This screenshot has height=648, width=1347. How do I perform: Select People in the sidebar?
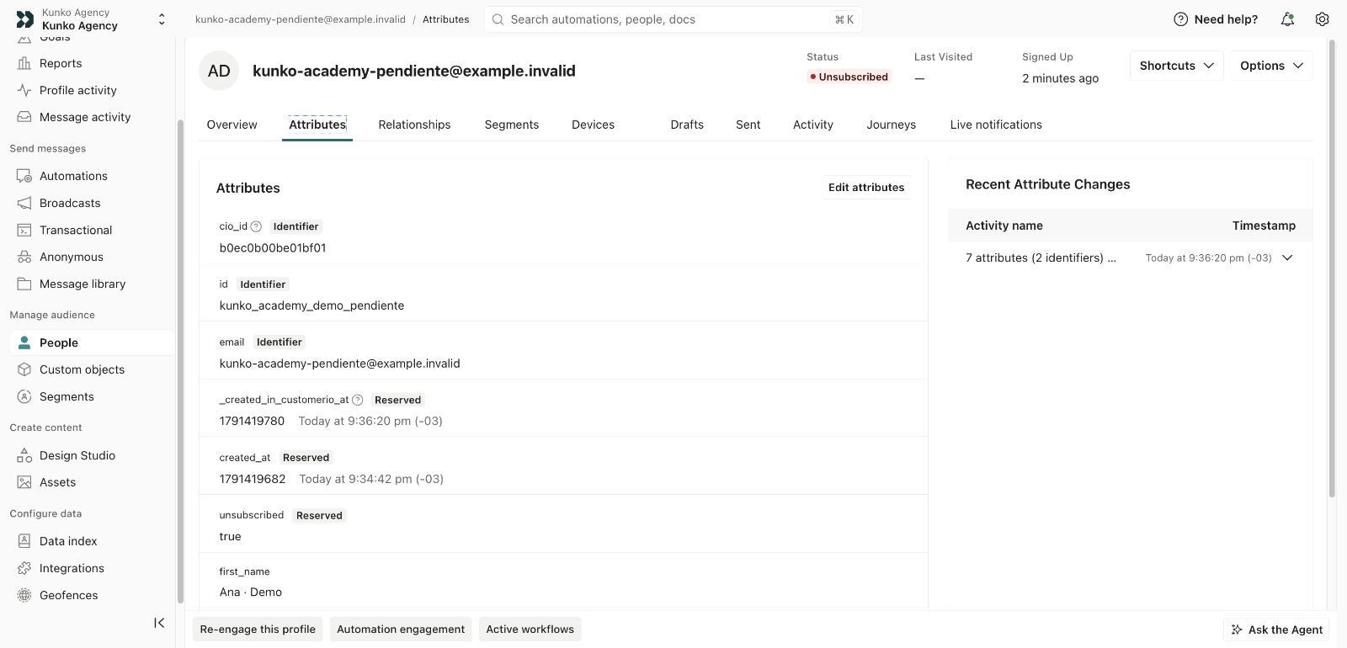point(91,343)
